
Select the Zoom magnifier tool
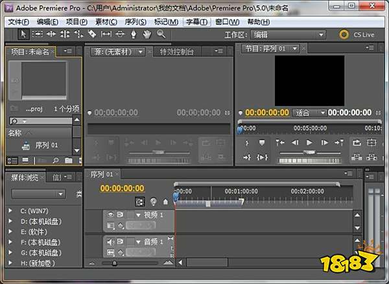161,34
